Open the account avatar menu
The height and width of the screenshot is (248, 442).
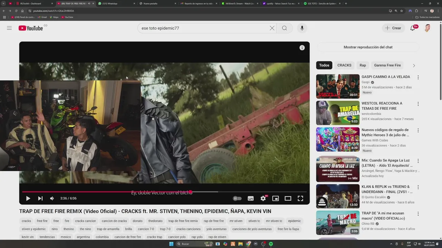click(427, 28)
